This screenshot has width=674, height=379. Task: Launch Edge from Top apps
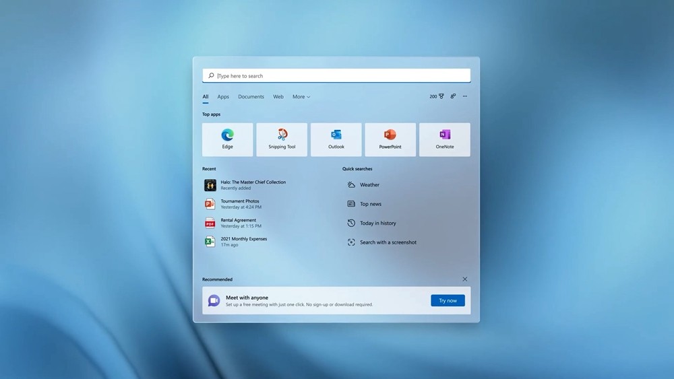(x=227, y=139)
